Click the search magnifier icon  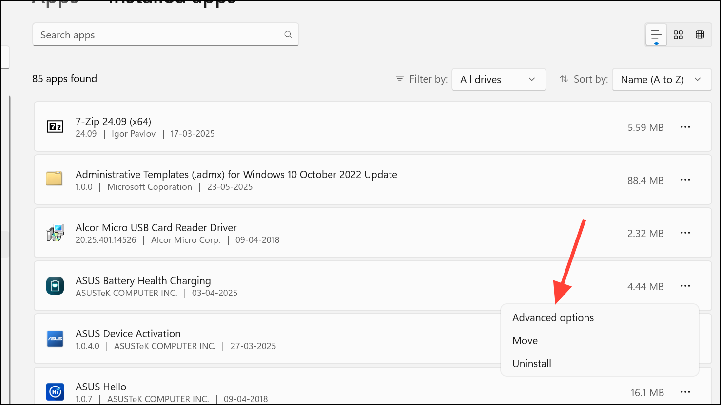click(288, 35)
